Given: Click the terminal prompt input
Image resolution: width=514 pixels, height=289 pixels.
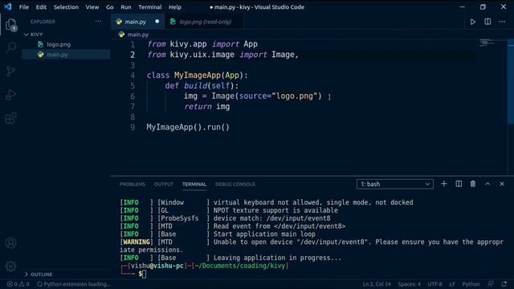Looking at the screenshot, I should (145, 274).
